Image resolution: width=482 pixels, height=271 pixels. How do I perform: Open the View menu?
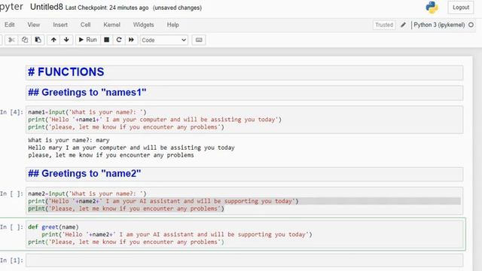pyautogui.click(x=33, y=25)
